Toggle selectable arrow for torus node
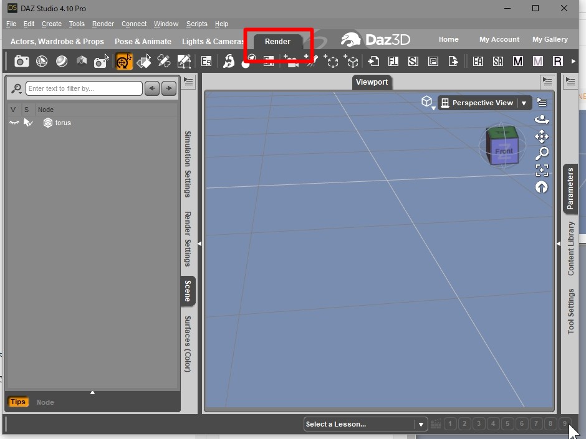The height and width of the screenshot is (439, 586). [x=28, y=123]
